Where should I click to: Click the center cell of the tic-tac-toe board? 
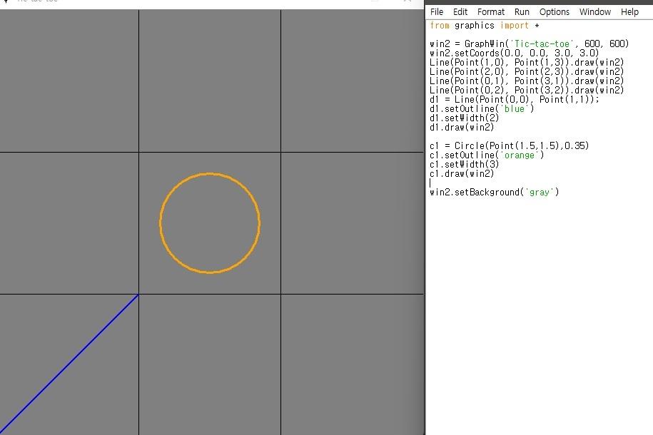coord(210,222)
